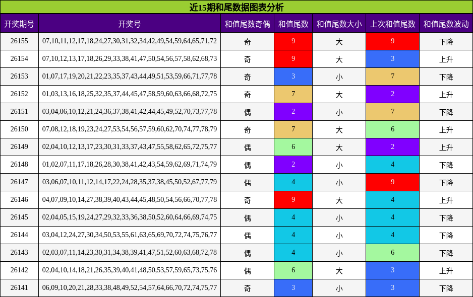Screen dimensions: 473x297
Task: Select 偶 parity cell in row 26151
Action: click(247, 112)
